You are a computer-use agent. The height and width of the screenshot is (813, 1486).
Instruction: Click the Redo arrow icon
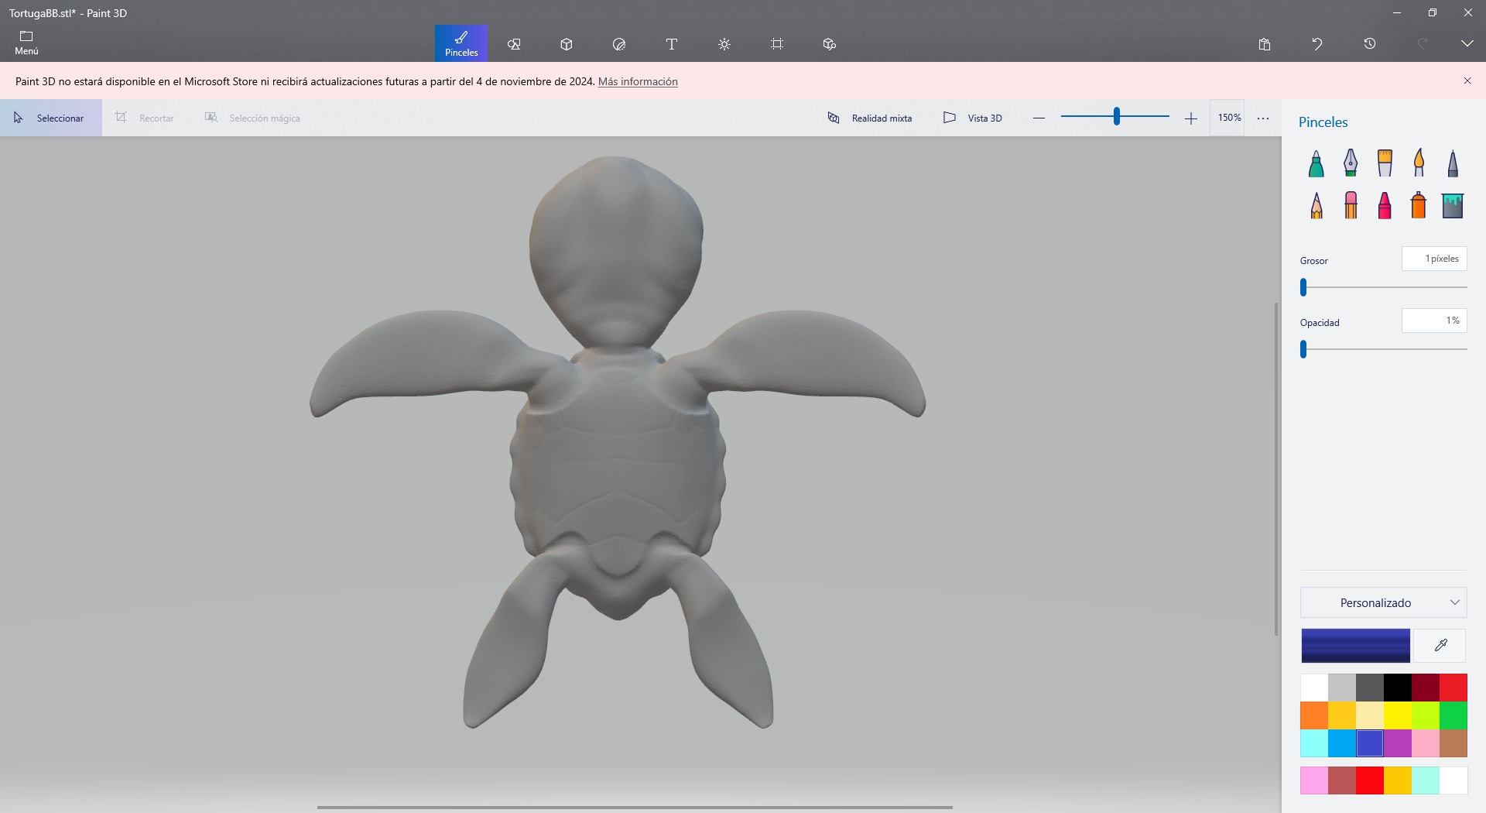tap(1423, 44)
